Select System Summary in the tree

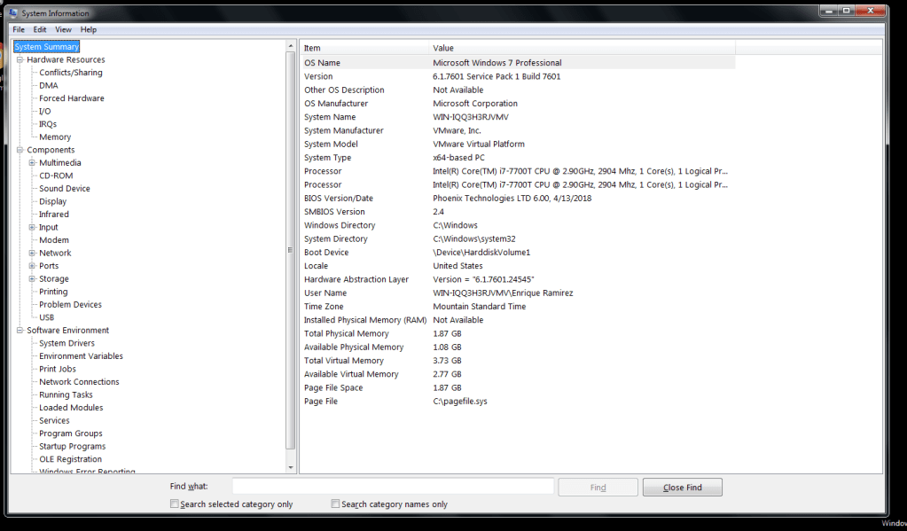coord(47,47)
